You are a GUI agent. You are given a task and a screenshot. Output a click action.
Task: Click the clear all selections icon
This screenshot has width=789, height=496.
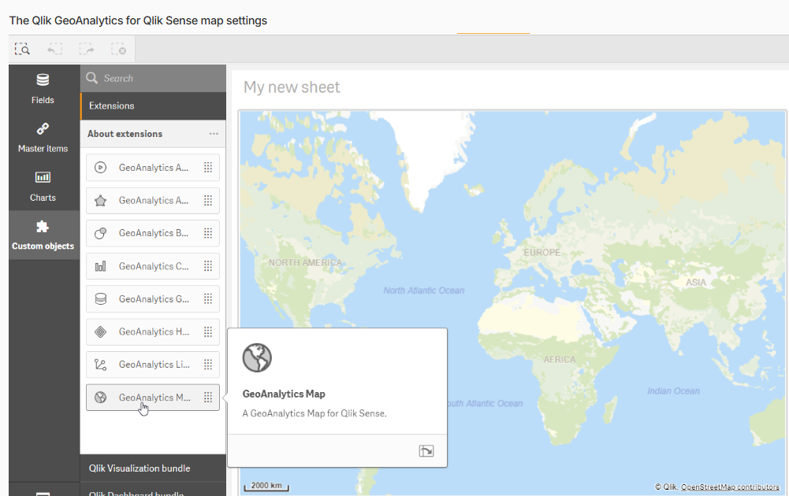point(119,49)
